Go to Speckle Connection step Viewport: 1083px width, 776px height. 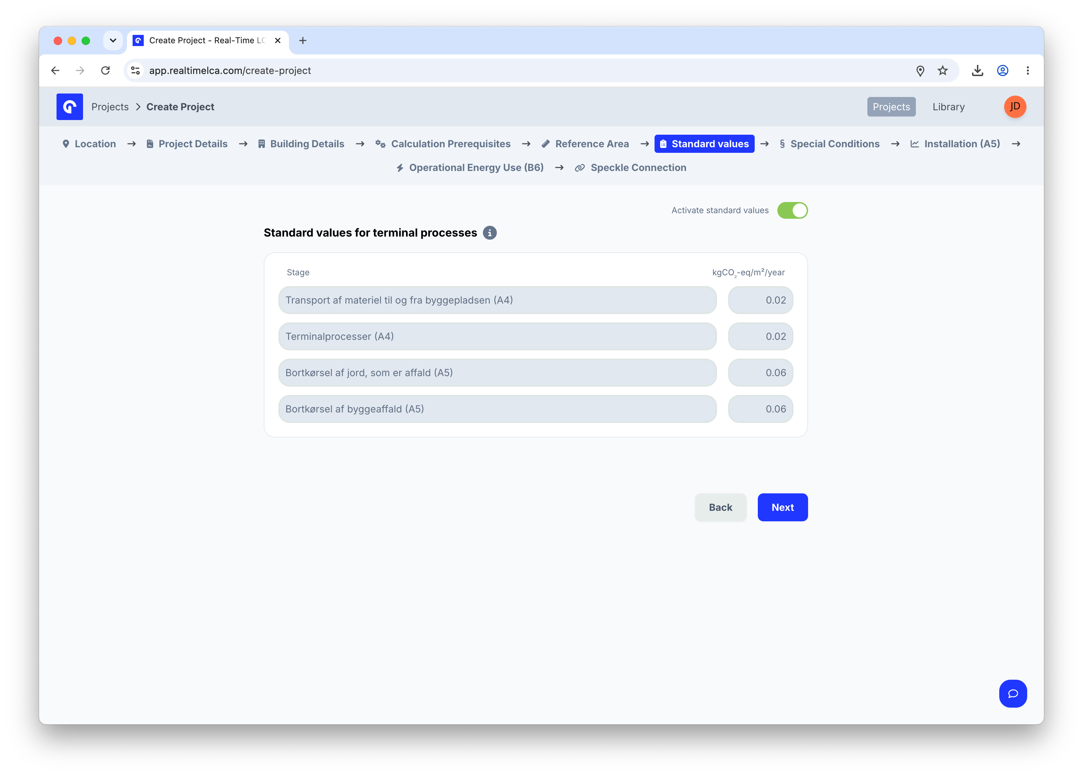tap(630, 167)
